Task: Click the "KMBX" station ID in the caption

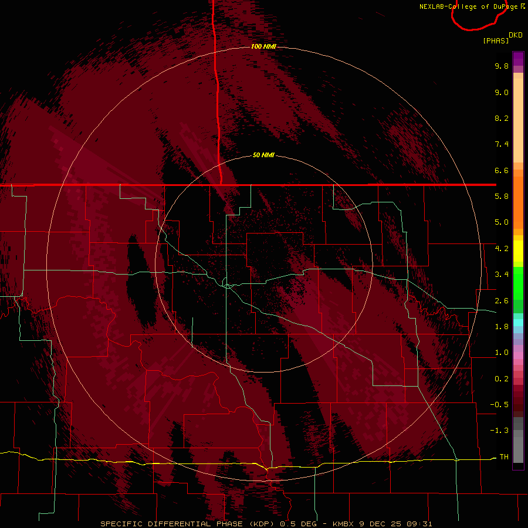Action: (343, 524)
